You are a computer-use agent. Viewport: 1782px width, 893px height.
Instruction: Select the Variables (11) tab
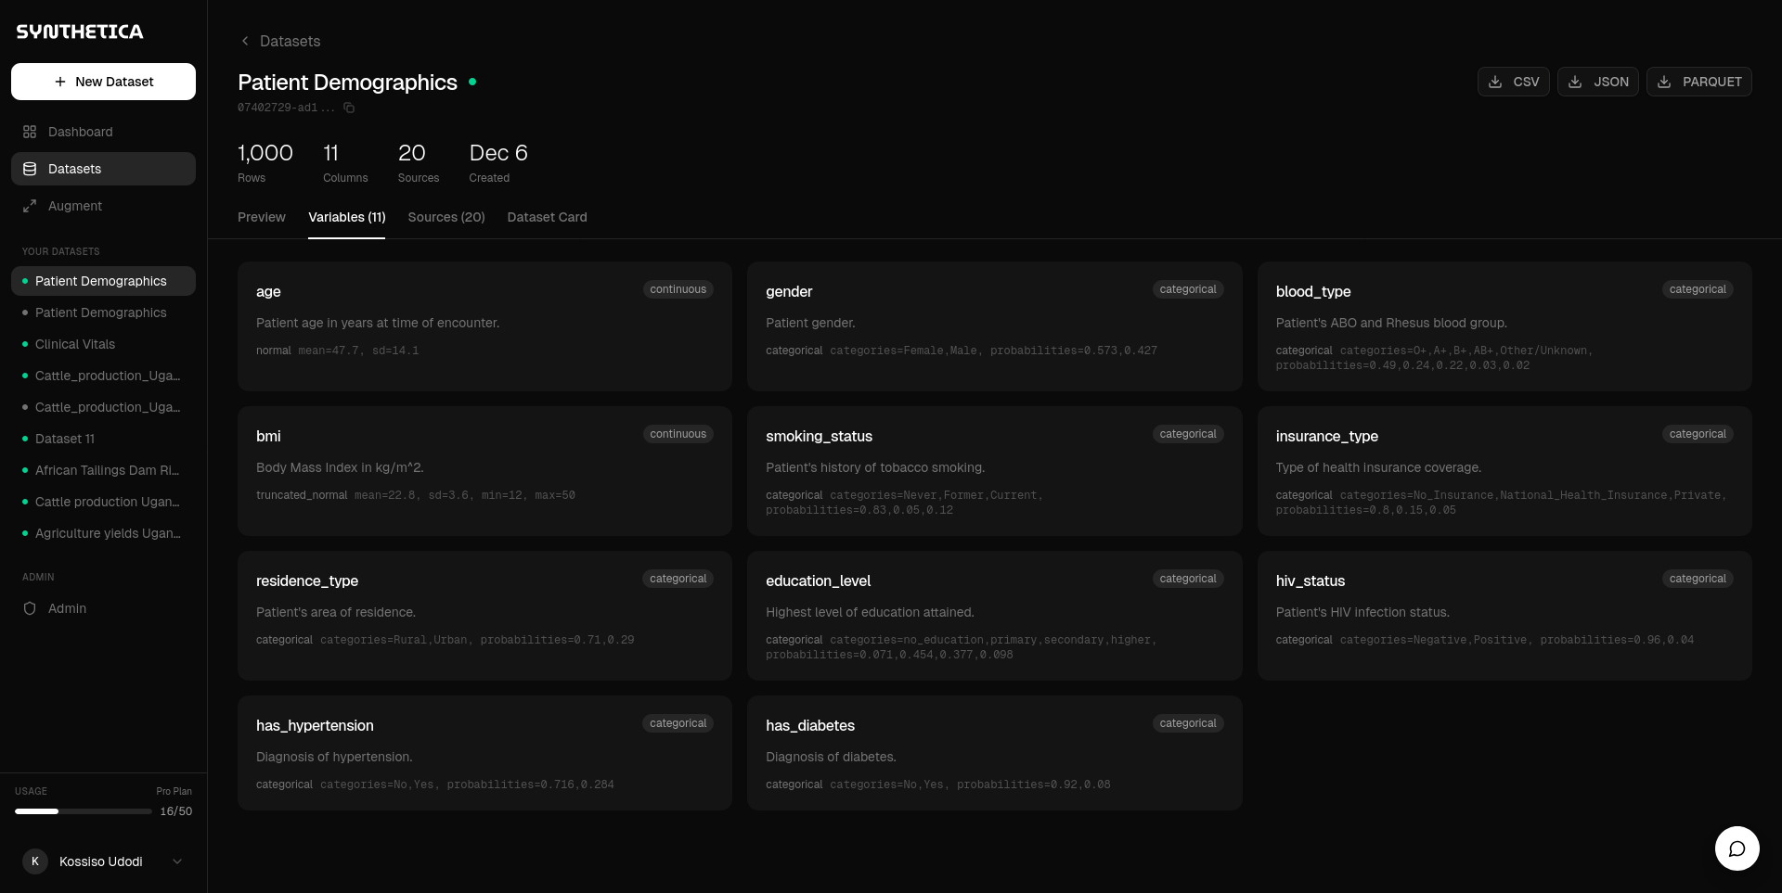(346, 217)
